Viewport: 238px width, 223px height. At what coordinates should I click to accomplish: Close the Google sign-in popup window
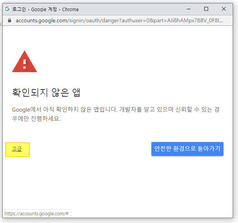[223, 9]
